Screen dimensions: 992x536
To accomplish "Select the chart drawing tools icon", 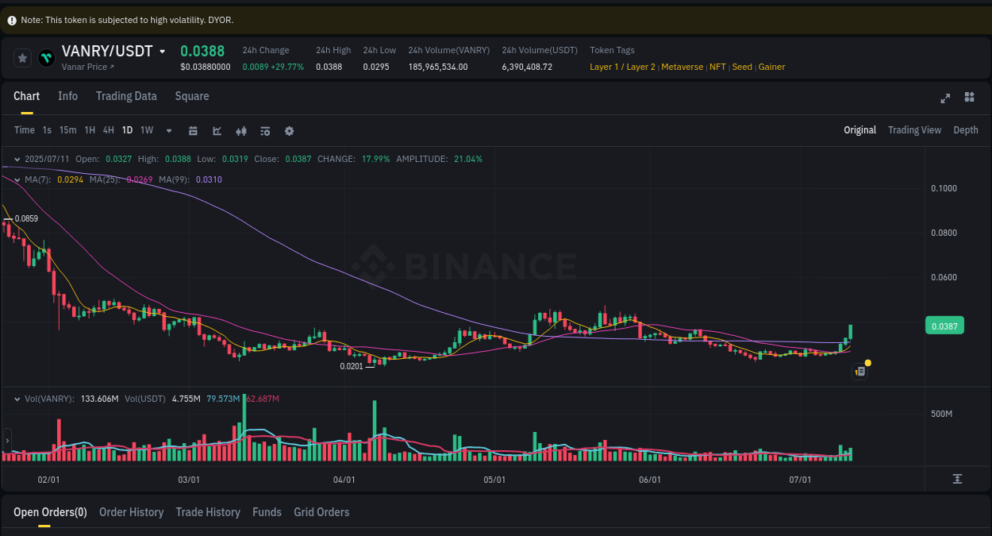I will (x=217, y=130).
